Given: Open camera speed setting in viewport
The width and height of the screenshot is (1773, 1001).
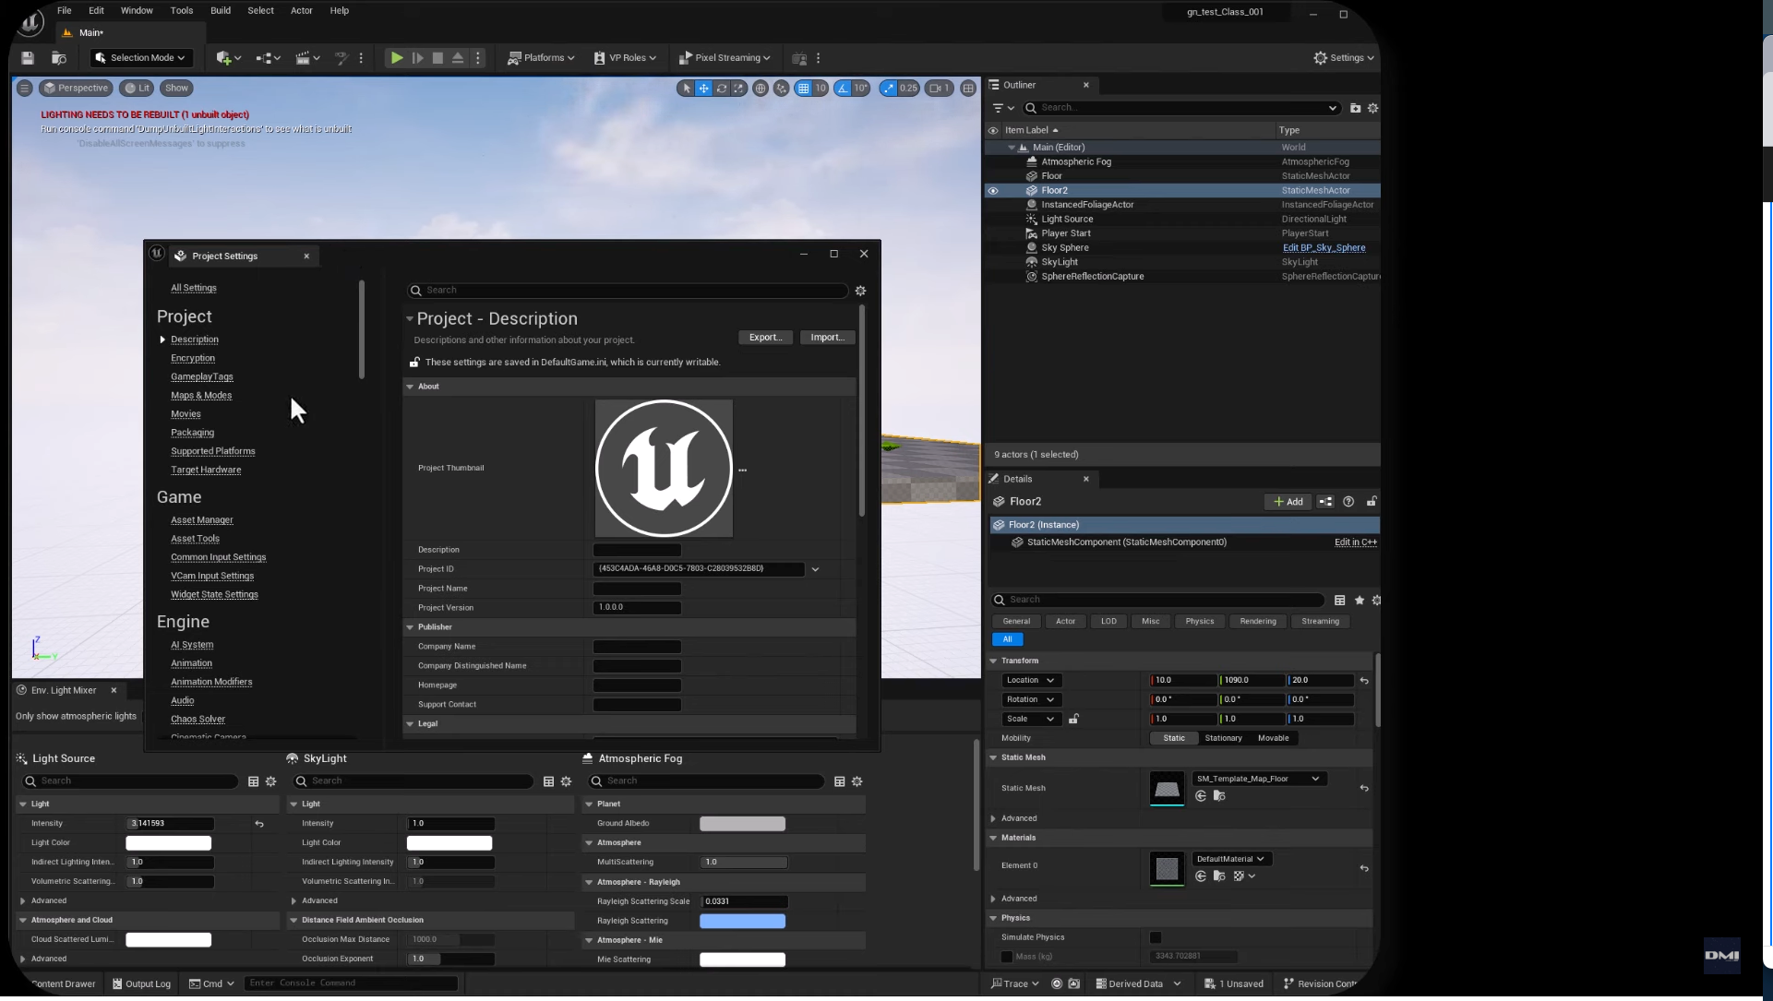Looking at the screenshot, I should pyautogui.click(x=939, y=89).
